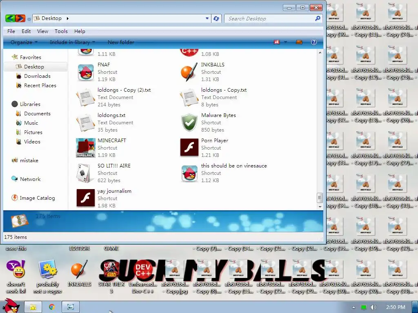Open the View menu
This screenshot has height=313, width=418.
coord(42,31)
